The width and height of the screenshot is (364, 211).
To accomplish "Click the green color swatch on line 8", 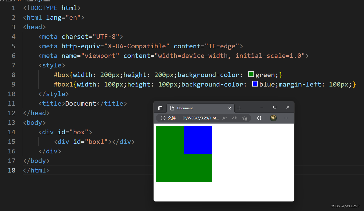I will (251, 74).
